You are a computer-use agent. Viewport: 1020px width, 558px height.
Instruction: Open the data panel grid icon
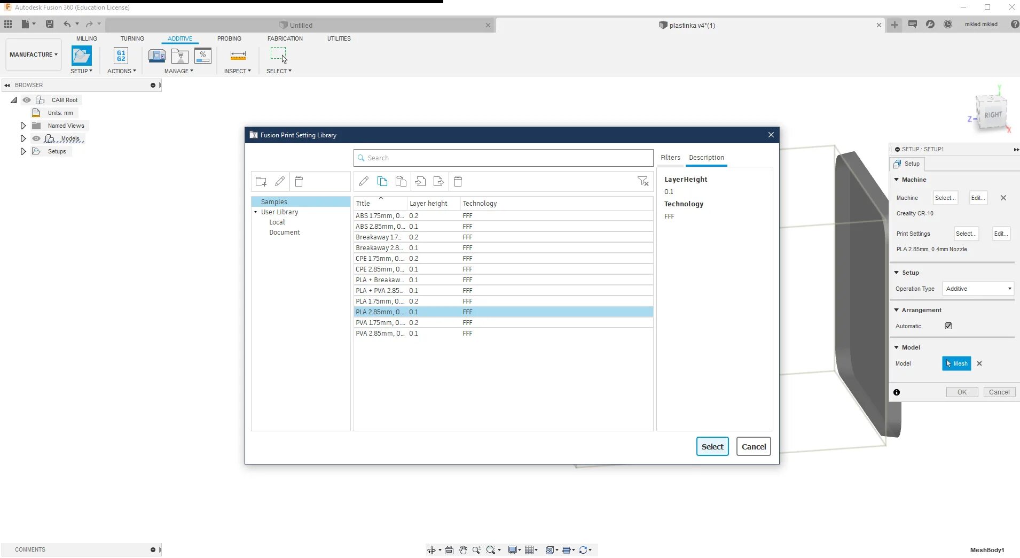click(x=8, y=24)
